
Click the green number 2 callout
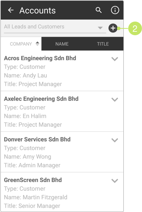click(x=135, y=28)
